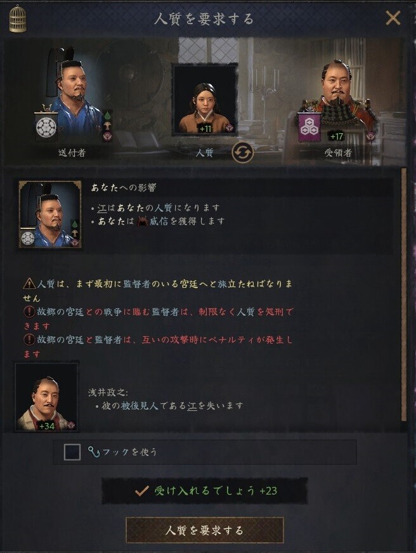Click the effects panel vertical scrollbar
Viewport: 416px width, 553px height.
(x=404, y=295)
